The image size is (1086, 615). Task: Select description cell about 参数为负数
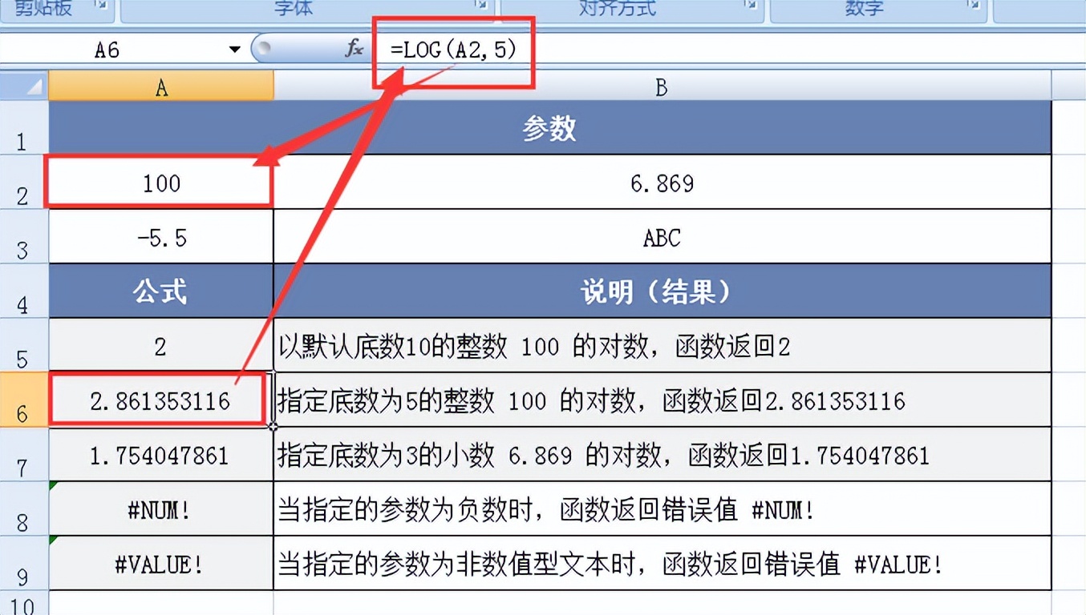(662, 509)
